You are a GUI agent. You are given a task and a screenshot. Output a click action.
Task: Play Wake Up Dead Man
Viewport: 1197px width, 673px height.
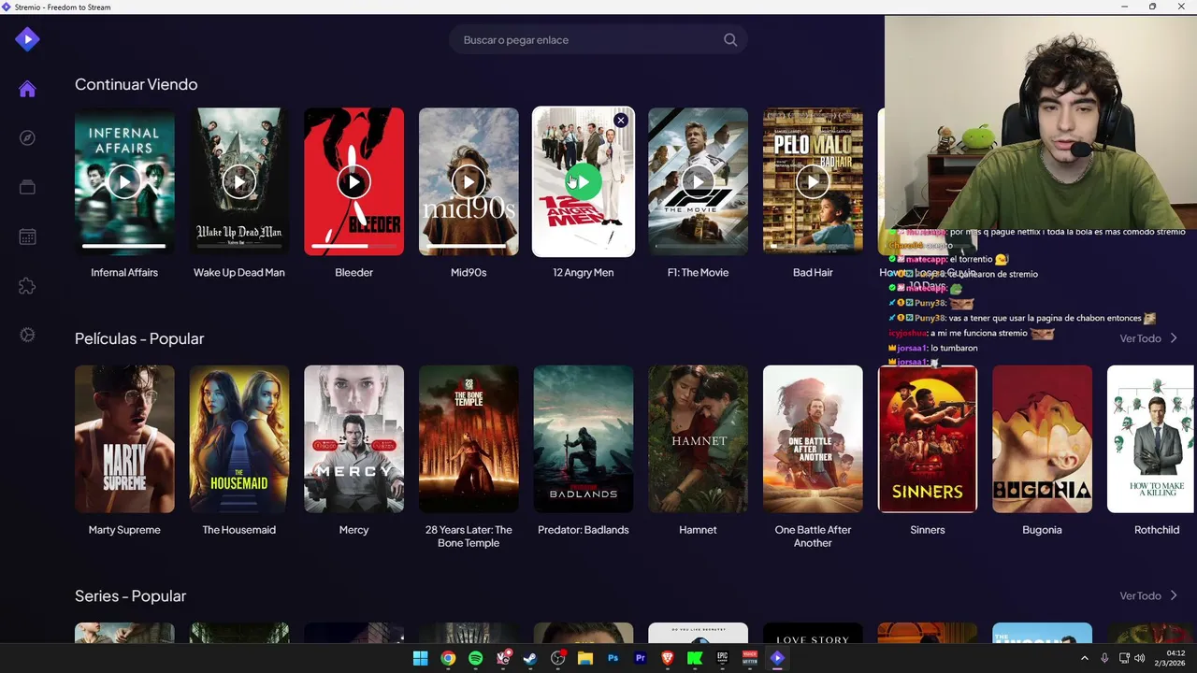(x=239, y=181)
